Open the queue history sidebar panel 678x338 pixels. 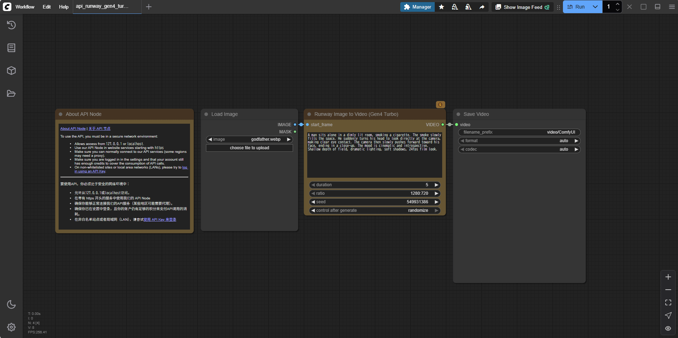[11, 25]
